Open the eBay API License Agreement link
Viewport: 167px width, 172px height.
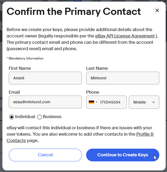point(125,36)
